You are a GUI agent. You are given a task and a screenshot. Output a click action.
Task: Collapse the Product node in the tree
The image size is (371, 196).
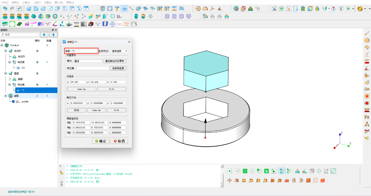pos(2,45)
